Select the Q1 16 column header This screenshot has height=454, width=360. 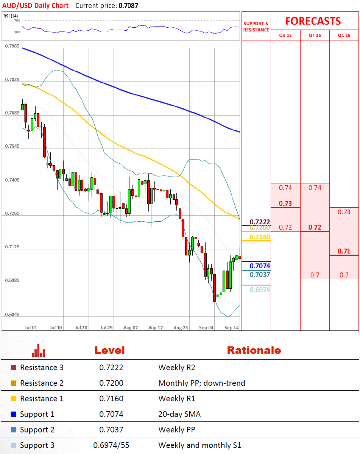pyautogui.click(x=344, y=35)
